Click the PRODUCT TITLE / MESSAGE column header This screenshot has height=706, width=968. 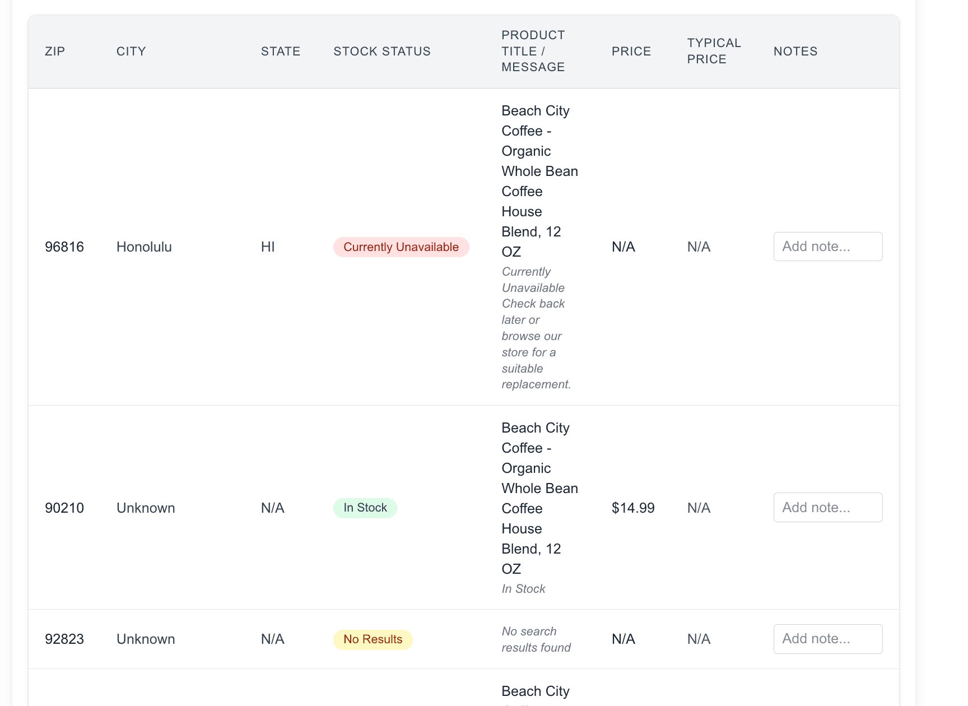pos(533,51)
